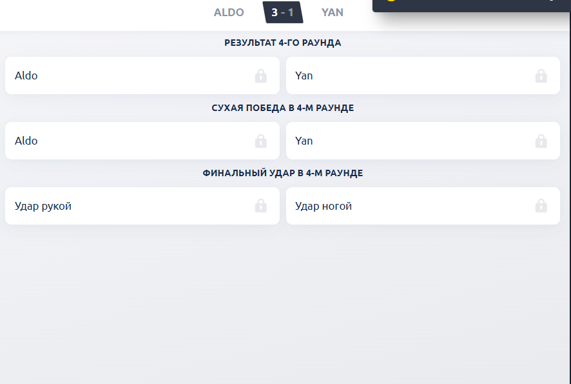571x384 pixels.
Task: Click lock icon on Aldo round 4 result
Action: click(260, 76)
